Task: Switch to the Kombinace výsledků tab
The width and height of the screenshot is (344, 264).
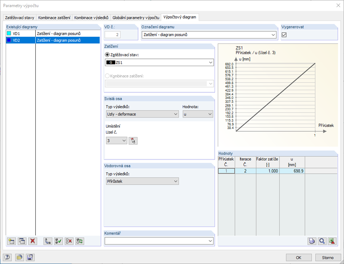Action: [91, 18]
